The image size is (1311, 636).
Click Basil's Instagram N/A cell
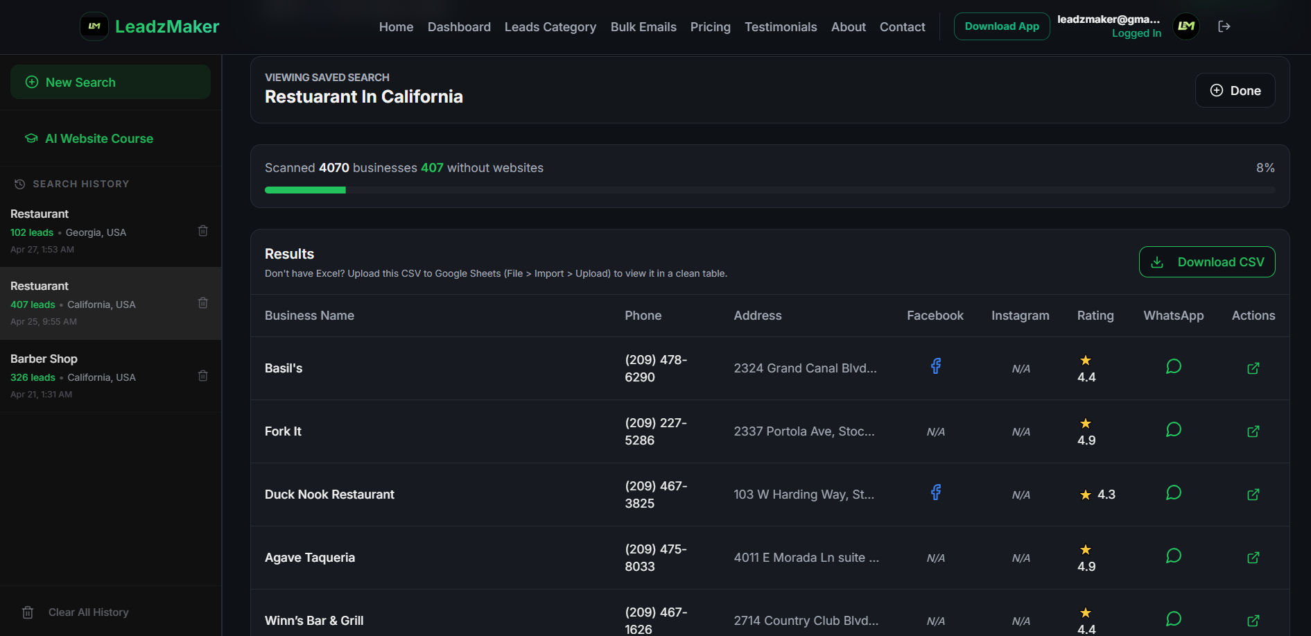pyautogui.click(x=1021, y=368)
